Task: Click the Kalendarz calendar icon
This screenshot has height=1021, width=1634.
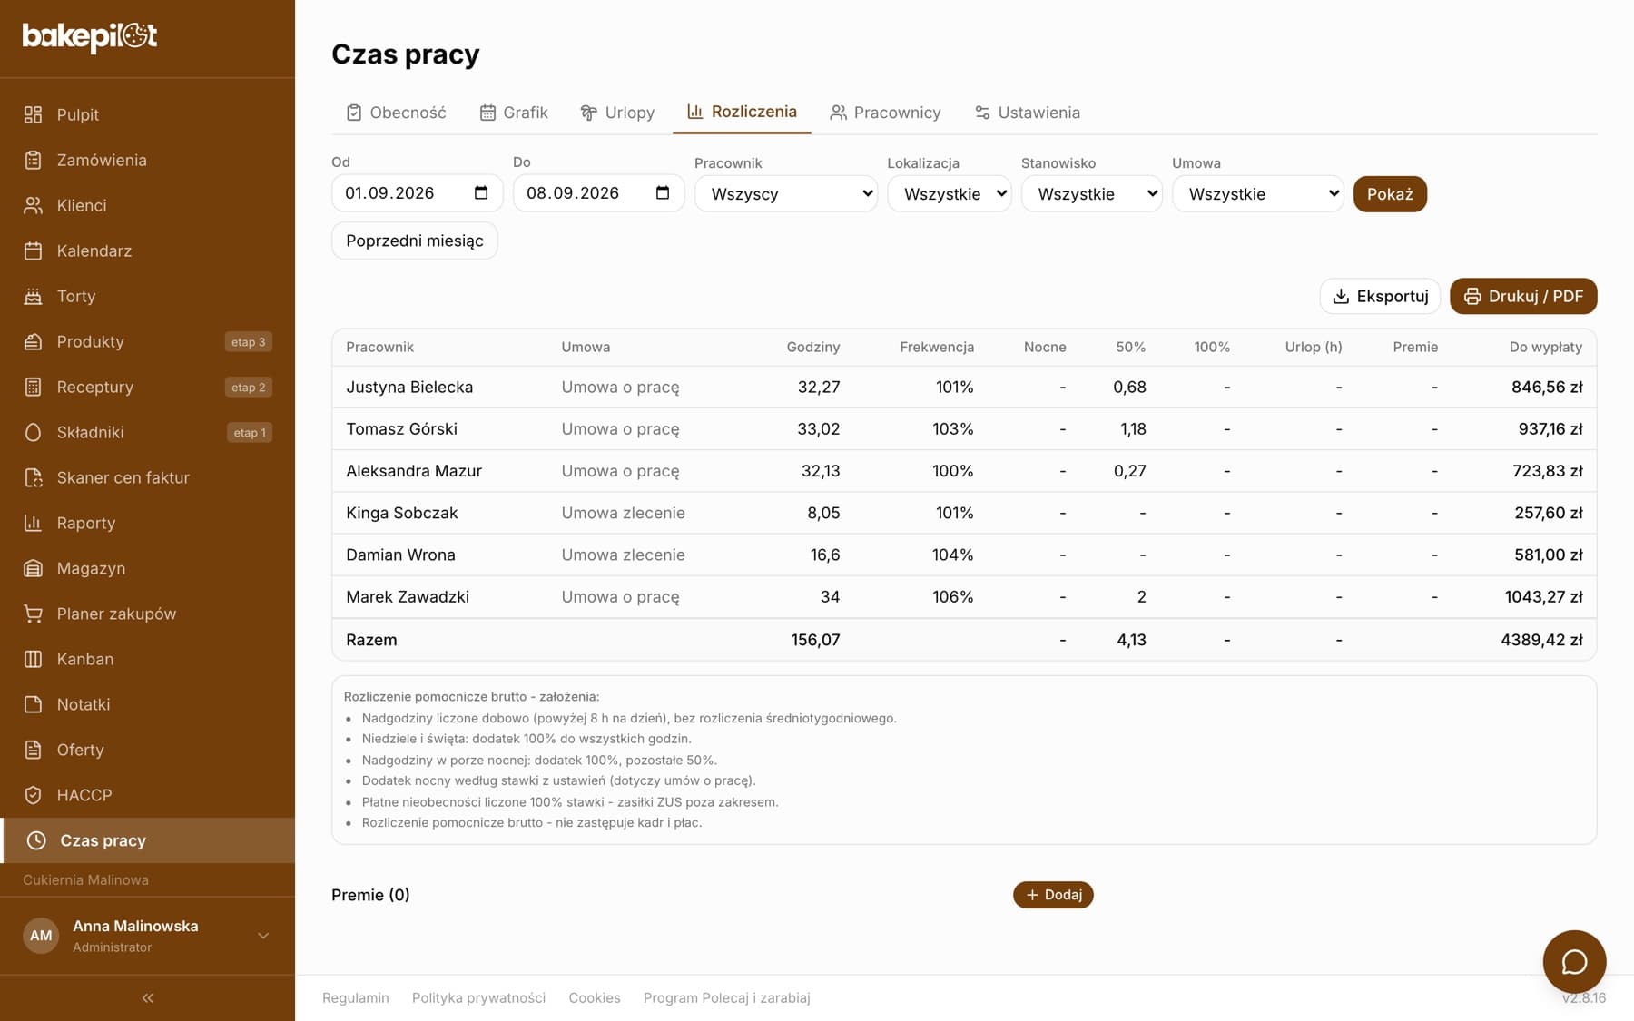Action: [33, 250]
